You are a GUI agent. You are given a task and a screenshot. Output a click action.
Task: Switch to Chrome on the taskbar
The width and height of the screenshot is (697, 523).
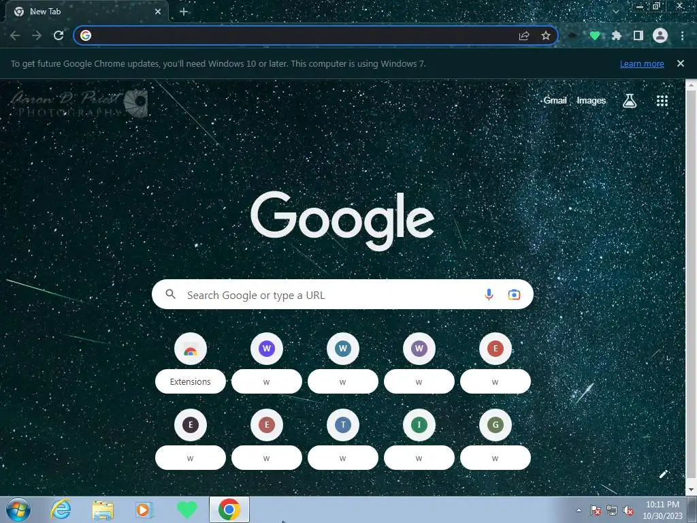point(229,509)
